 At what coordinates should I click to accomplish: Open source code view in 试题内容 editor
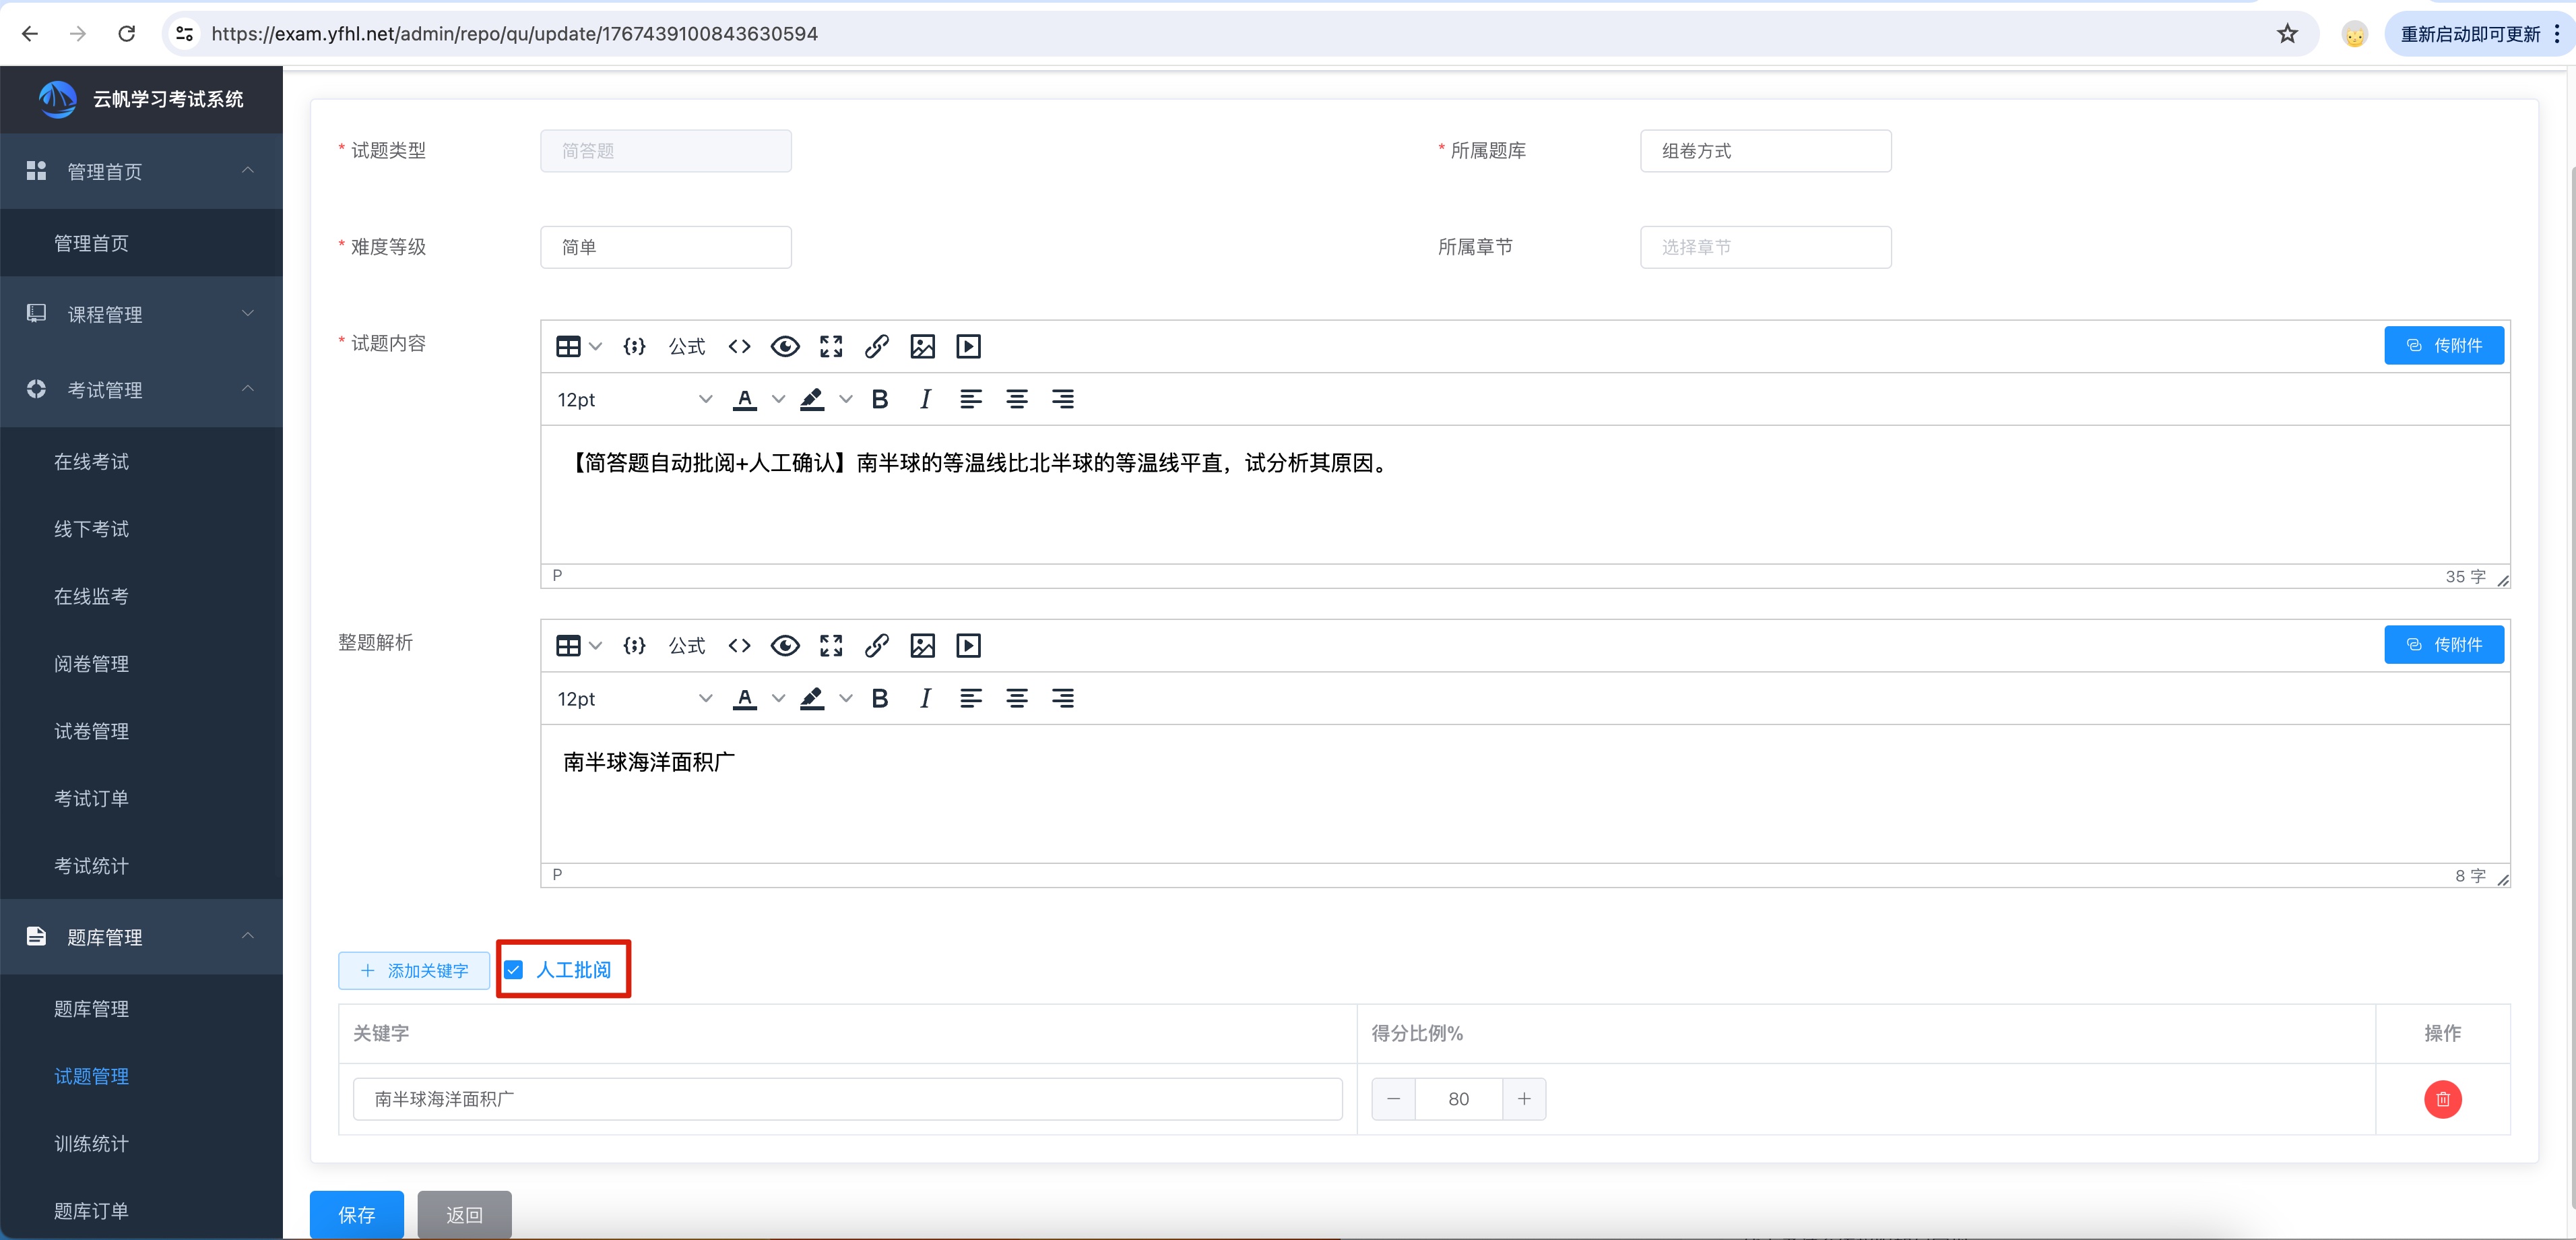coord(739,346)
